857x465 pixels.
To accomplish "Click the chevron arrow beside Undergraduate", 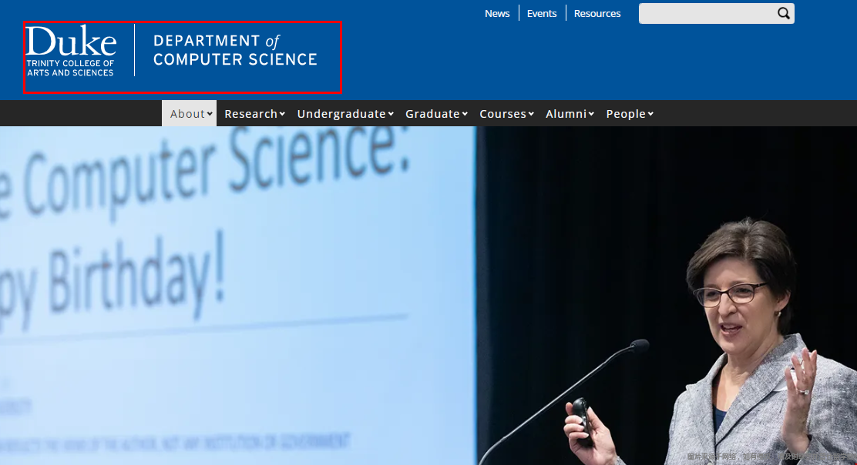I will tap(391, 114).
